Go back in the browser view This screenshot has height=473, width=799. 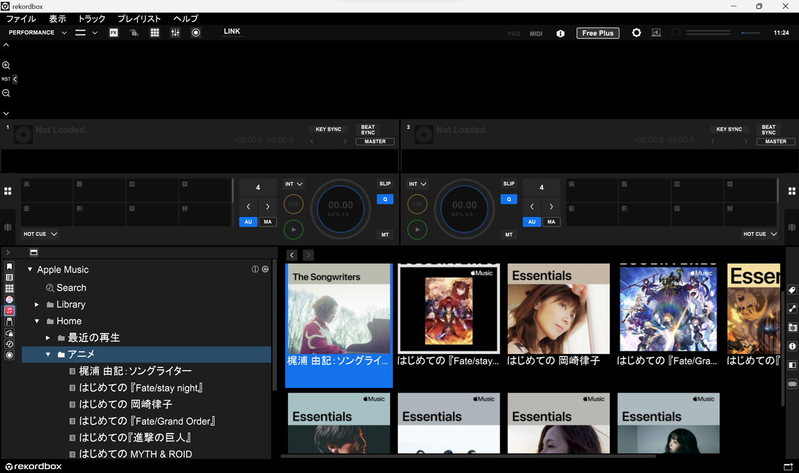point(292,255)
